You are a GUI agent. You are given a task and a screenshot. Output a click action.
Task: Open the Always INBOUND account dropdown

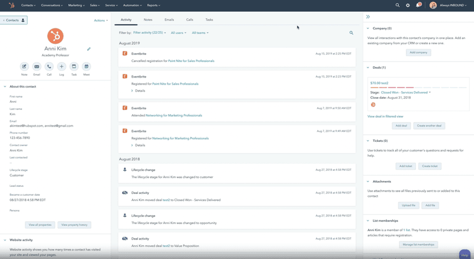coord(453,5)
